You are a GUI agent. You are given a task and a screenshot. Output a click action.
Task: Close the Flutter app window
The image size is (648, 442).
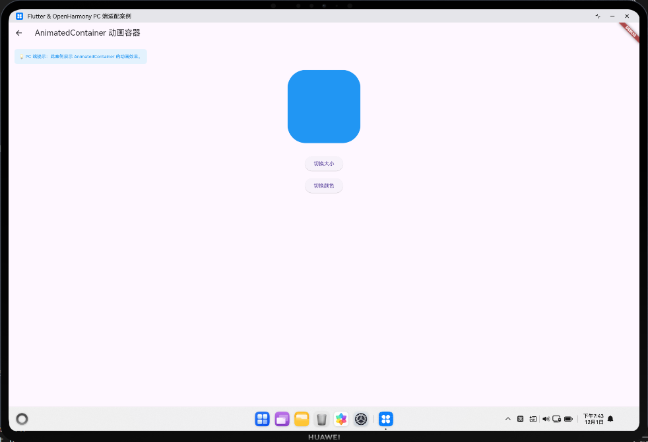(627, 16)
